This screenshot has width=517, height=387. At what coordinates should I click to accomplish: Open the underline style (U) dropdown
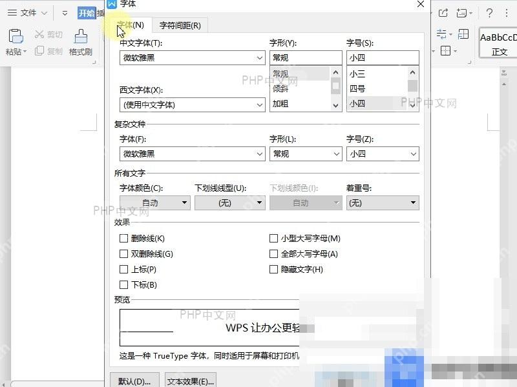pyautogui.click(x=230, y=203)
